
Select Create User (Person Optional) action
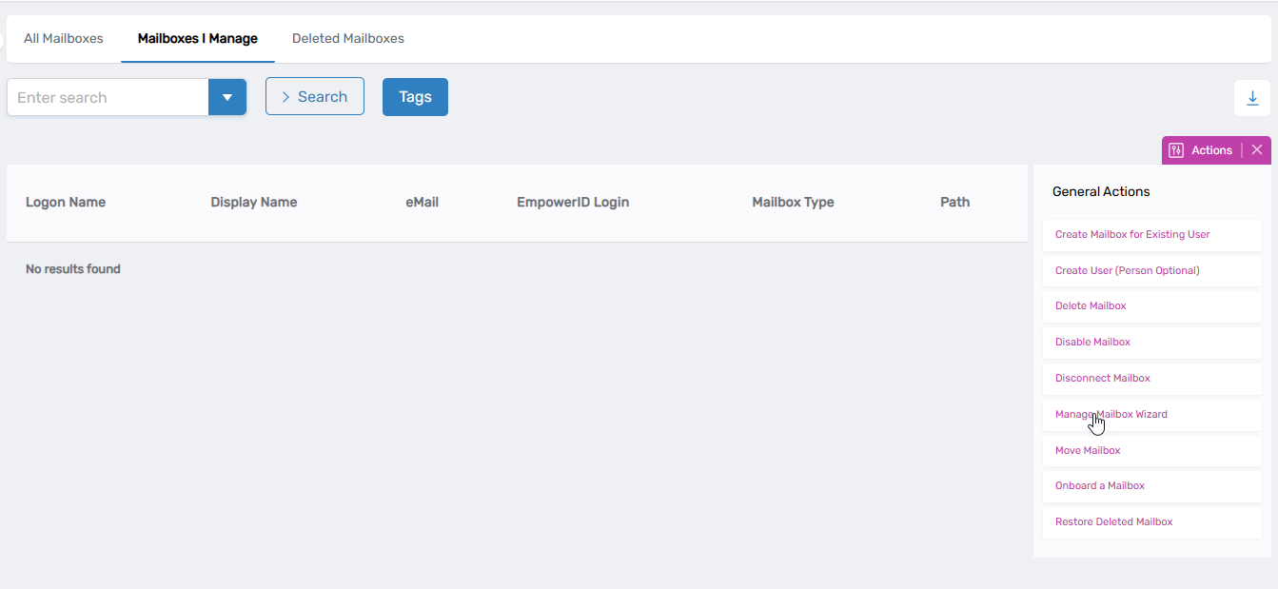[x=1127, y=270]
